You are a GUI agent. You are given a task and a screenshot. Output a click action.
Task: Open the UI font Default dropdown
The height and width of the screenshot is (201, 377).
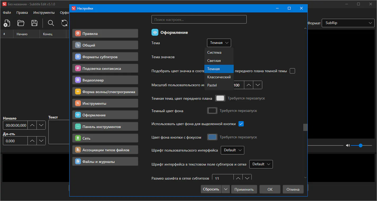(x=232, y=150)
